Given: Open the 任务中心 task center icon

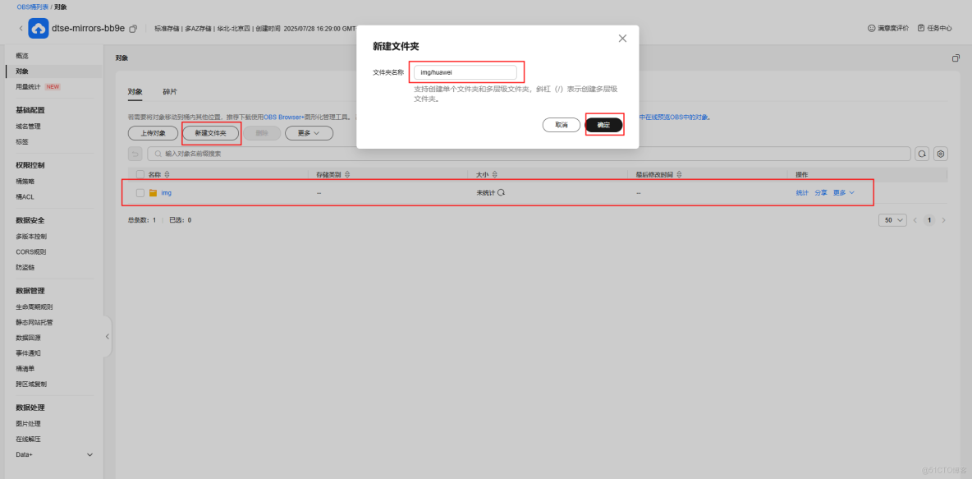Looking at the screenshot, I should click(x=923, y=27).
